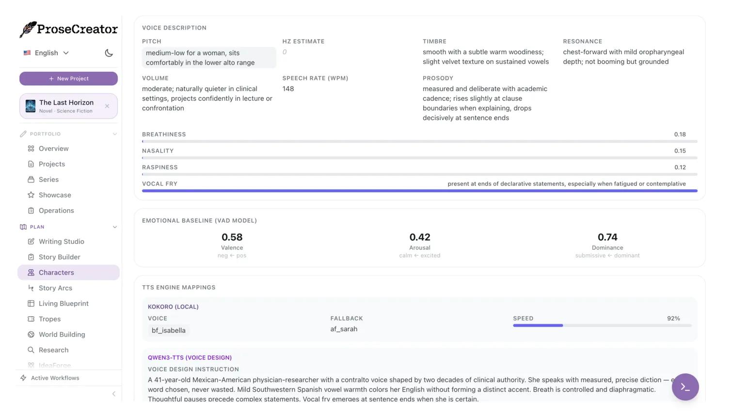Viewport: 733px width, 417px height.
Task: Select the Research magnifier icon
Action: pyautogui.click(x=31, y=350)
